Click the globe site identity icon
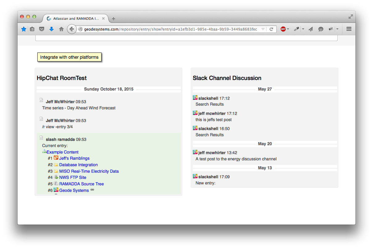 pos(81,29)
